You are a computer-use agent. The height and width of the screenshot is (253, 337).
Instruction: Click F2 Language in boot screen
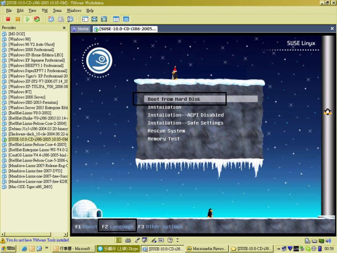(x=118, y=227)
